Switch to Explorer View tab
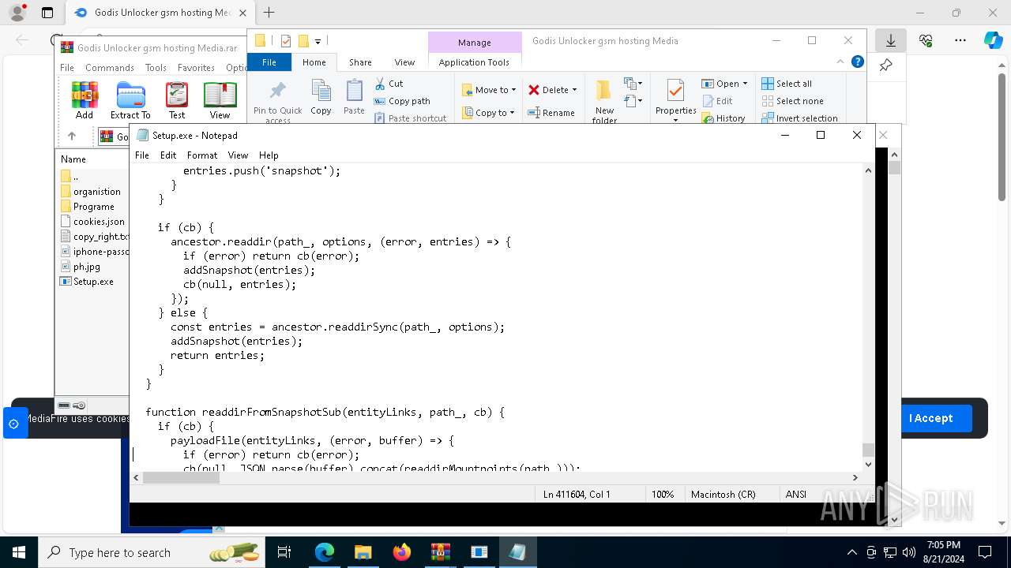The image size is (1011, 568). [404, 62]
